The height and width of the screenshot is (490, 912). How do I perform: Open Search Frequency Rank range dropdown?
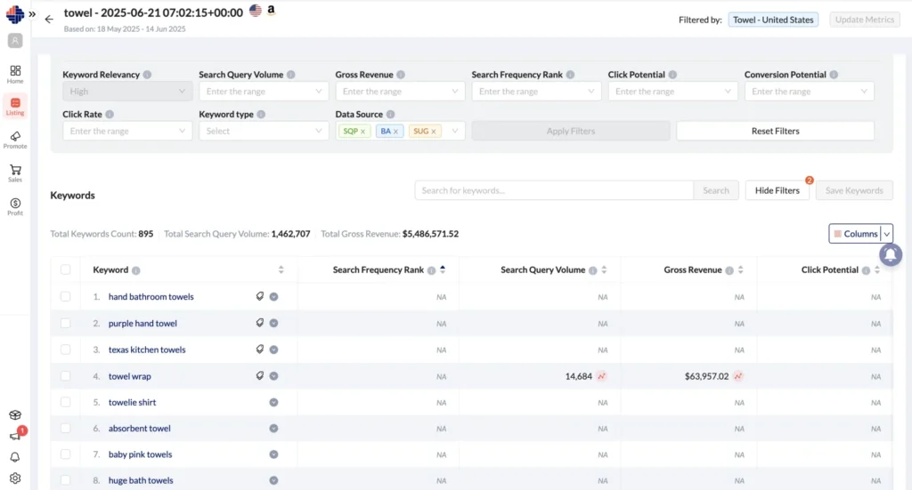point(536,91)
